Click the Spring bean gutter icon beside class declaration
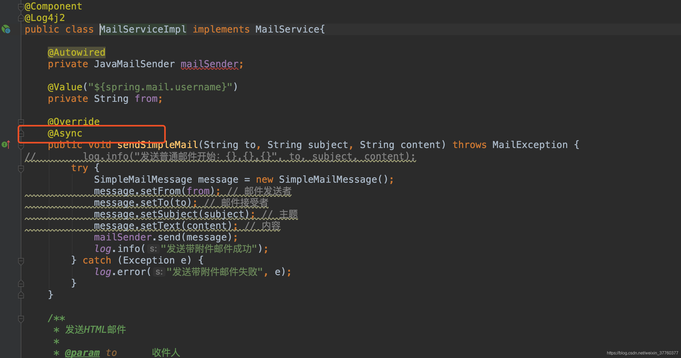Viewport: 681px width, 358px height. 6,29
